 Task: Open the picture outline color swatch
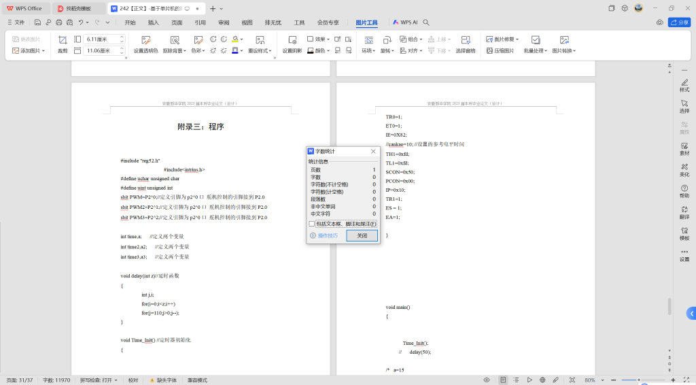click(235, 50)
